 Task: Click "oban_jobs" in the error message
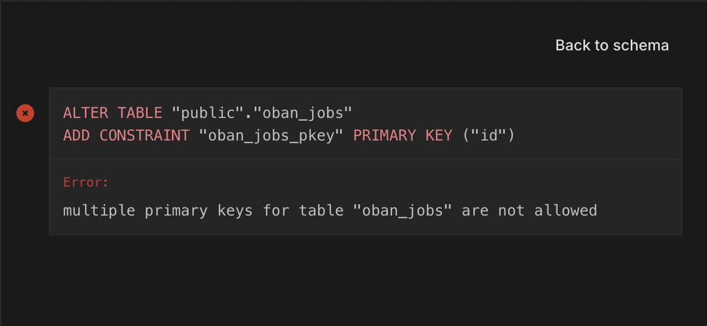(402, 210)
